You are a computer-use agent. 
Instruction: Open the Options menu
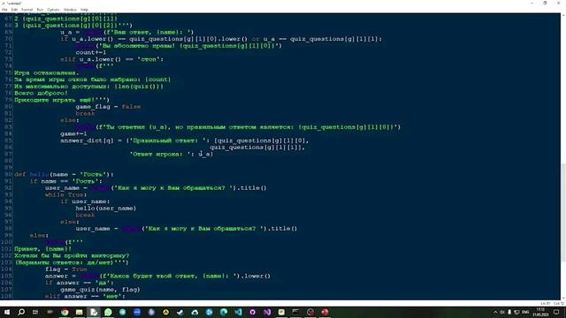click(x=53, y=10)
